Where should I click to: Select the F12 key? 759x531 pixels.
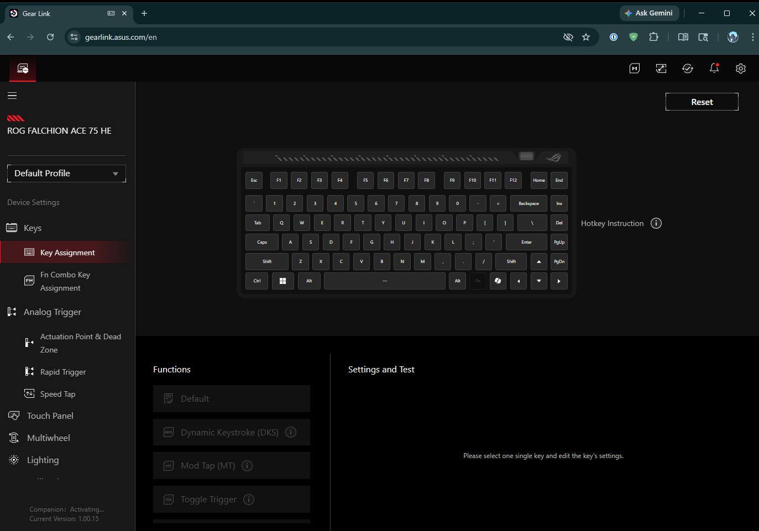513,180
